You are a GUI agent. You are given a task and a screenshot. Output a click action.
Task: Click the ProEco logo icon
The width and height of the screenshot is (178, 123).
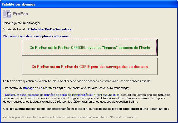[x=7, y=14]
